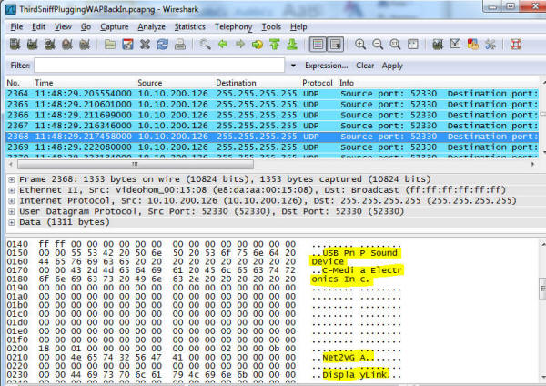Start a new live capture

(x=50, y=45)
